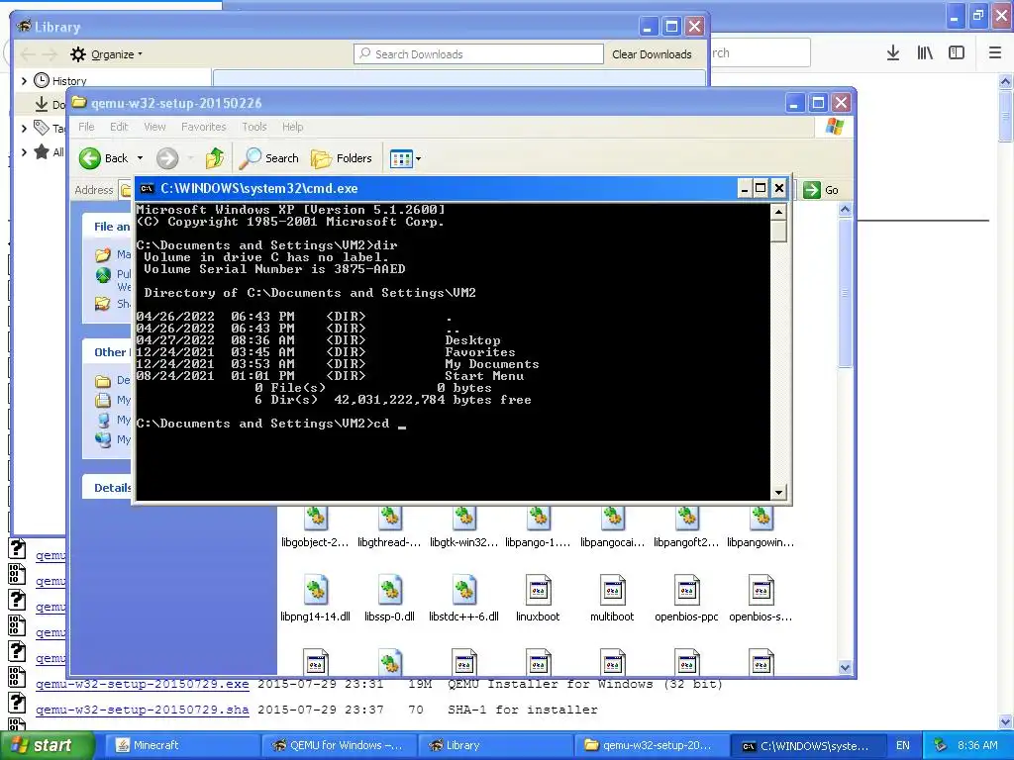The image size is (1014, 760).
Task: Select the libgobject-2 dll file icon
Action: (x=316, y=521)
